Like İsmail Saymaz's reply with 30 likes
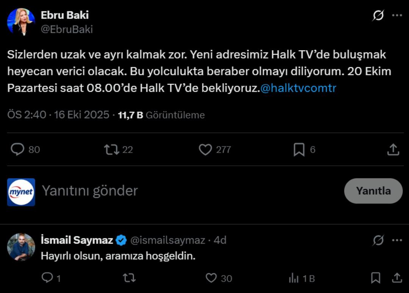Viewport: 409px width, 293px height. point(211,278)
